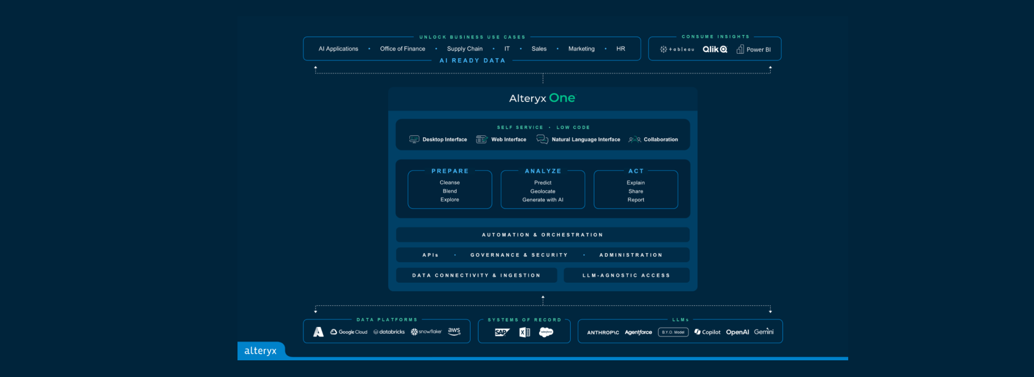Click the APIs label
This screenshot has width=1034, height=377.
pyautogui.click(x=430, y=255)
